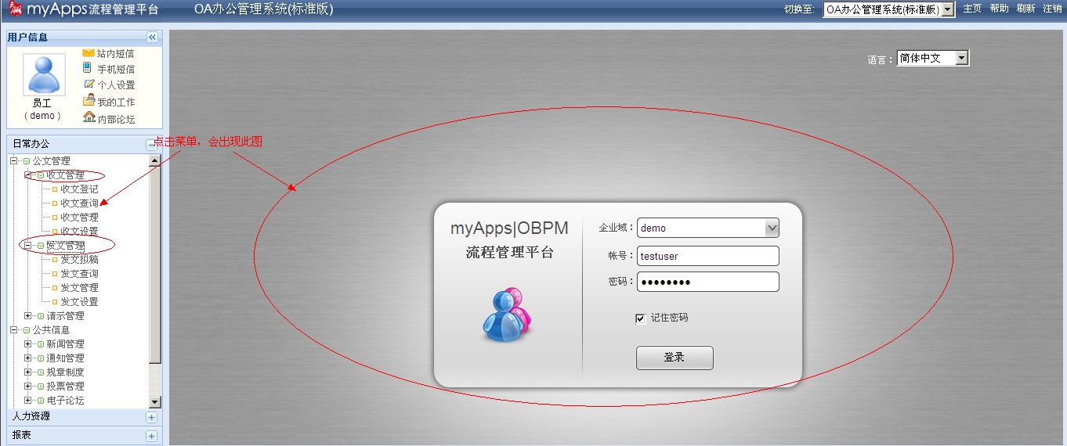
Task: Collapse the 公文管理 tree node
Action: click(x=13, y=160)
